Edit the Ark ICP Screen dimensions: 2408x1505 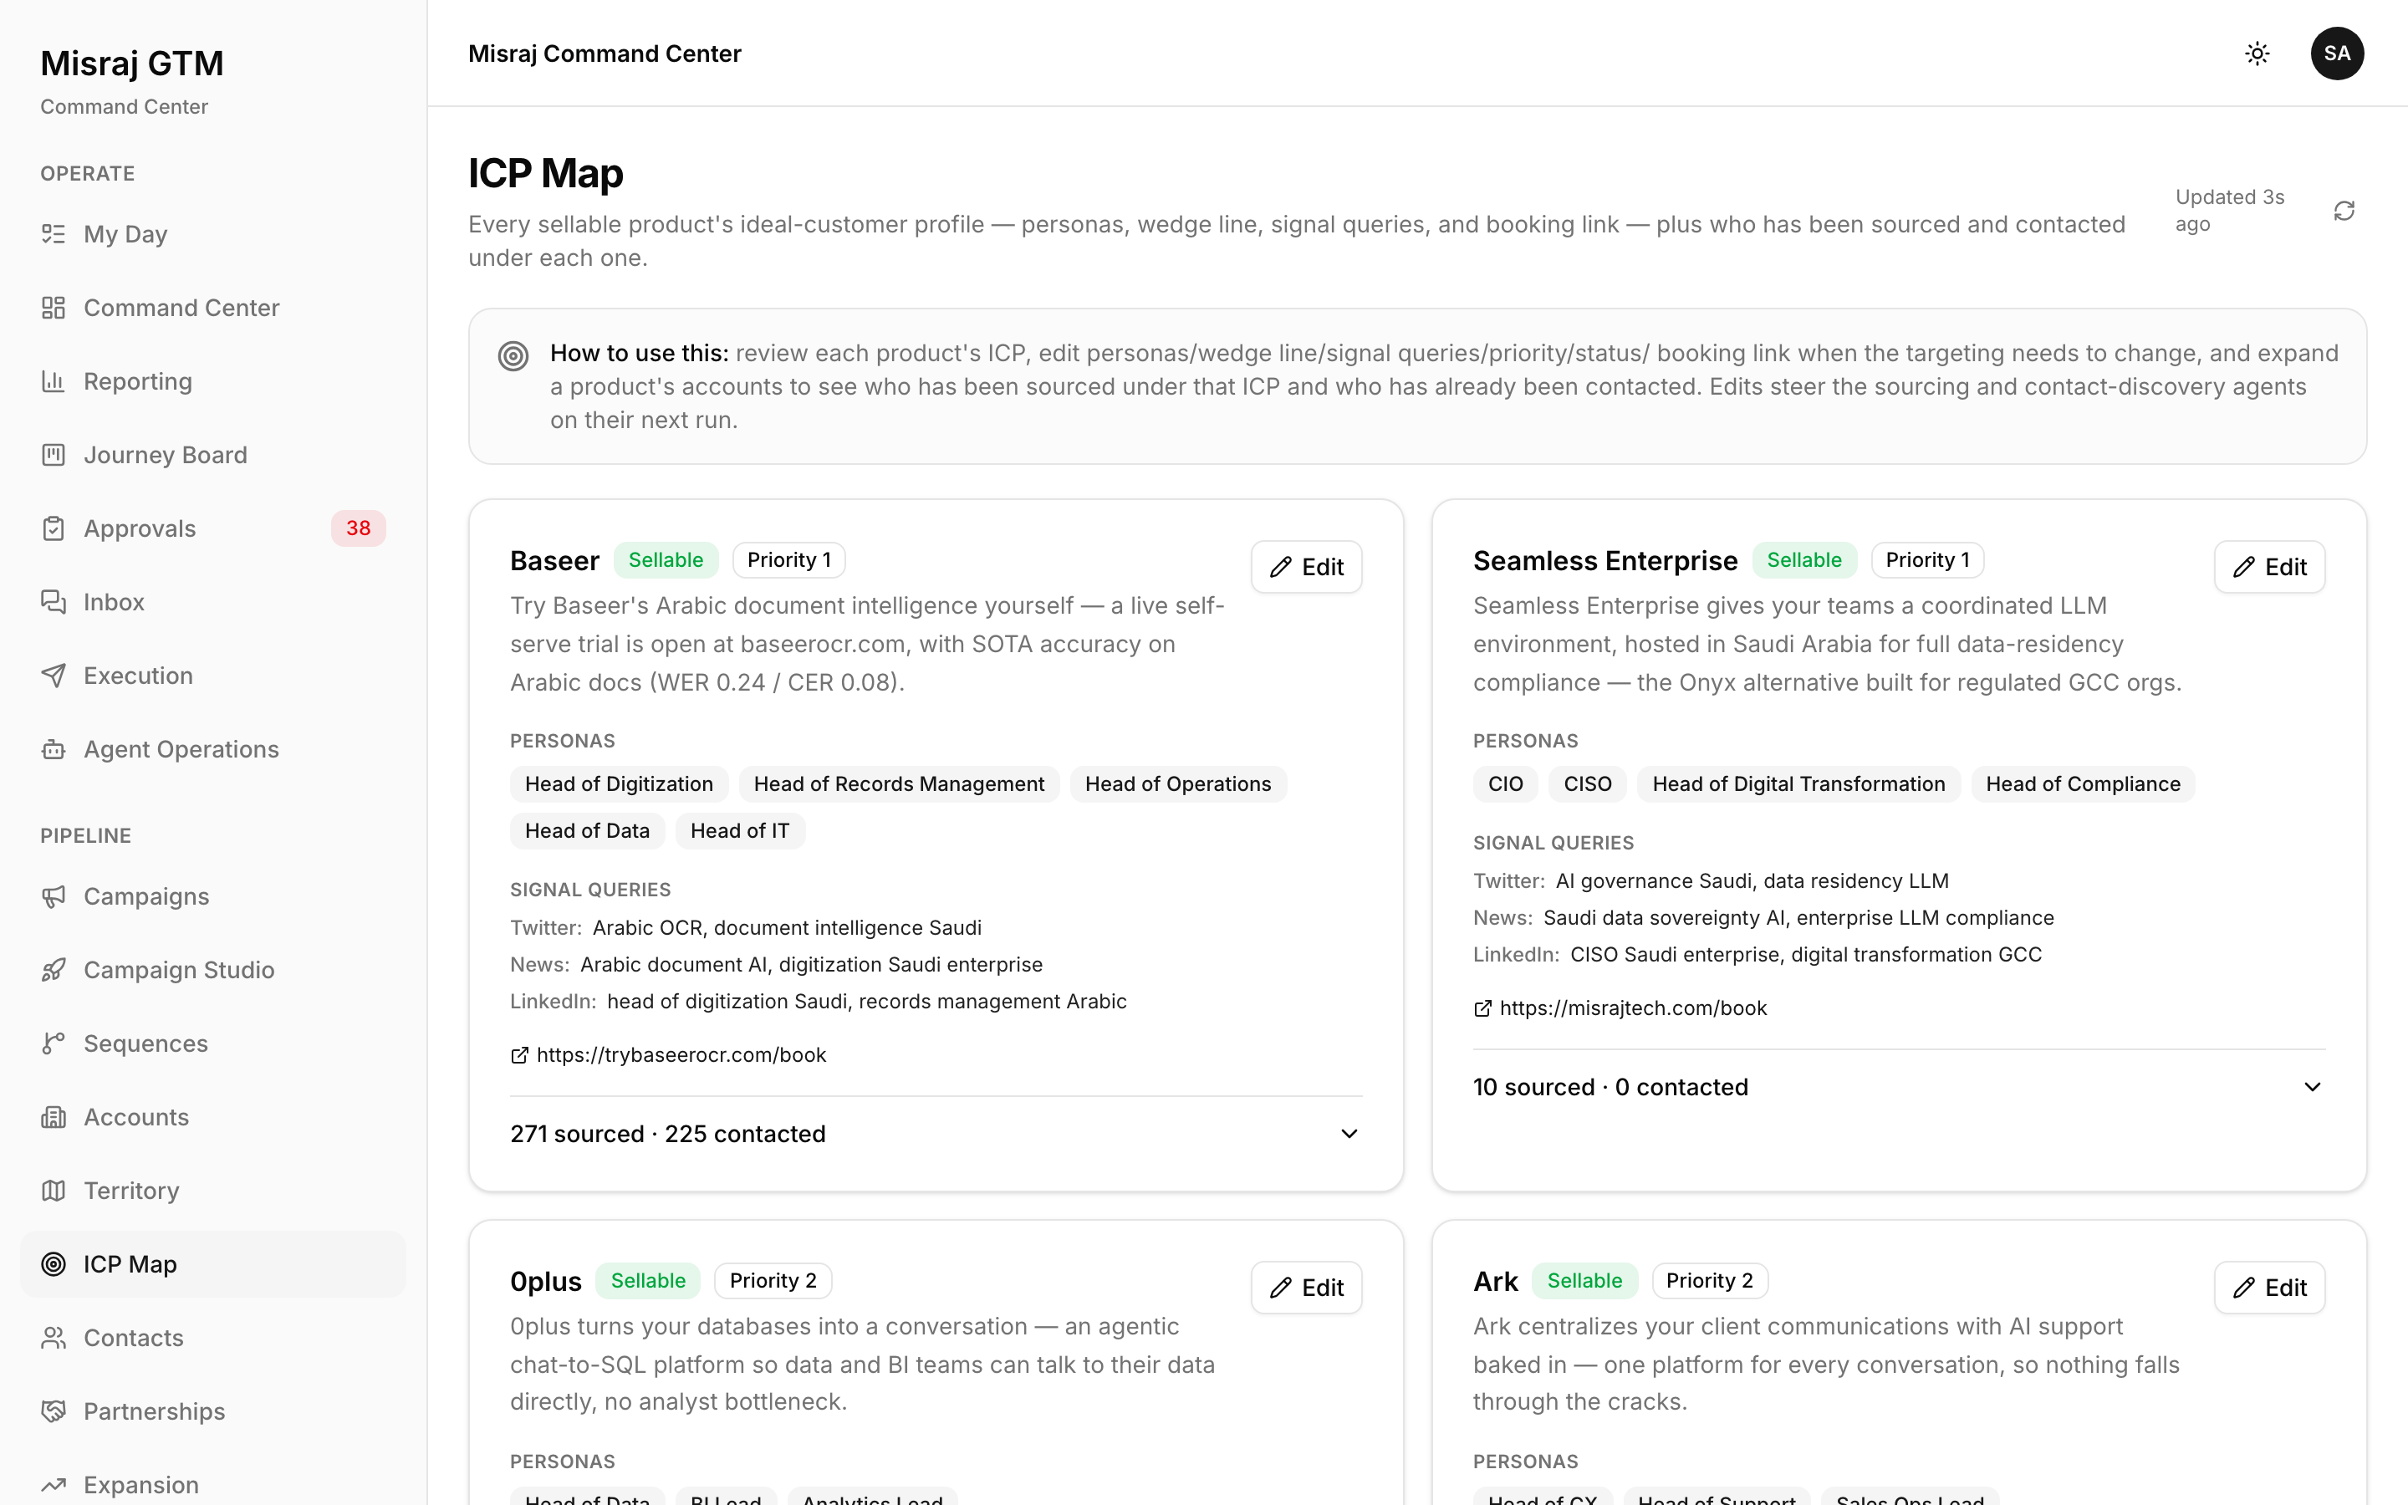[x=2270, y=1288]
